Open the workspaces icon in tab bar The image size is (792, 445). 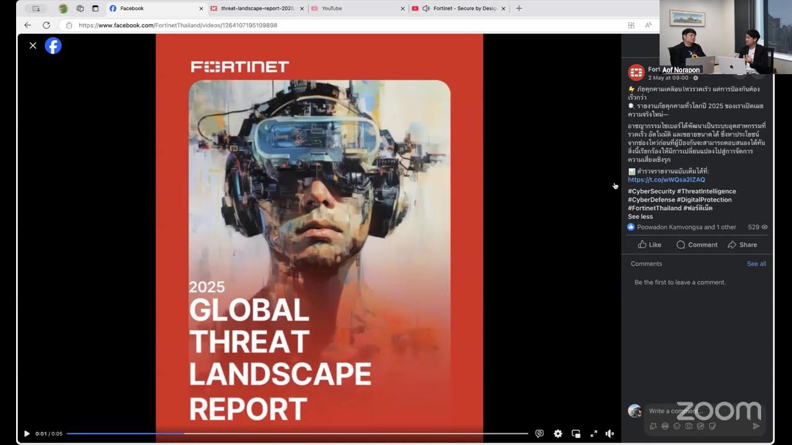80,9
